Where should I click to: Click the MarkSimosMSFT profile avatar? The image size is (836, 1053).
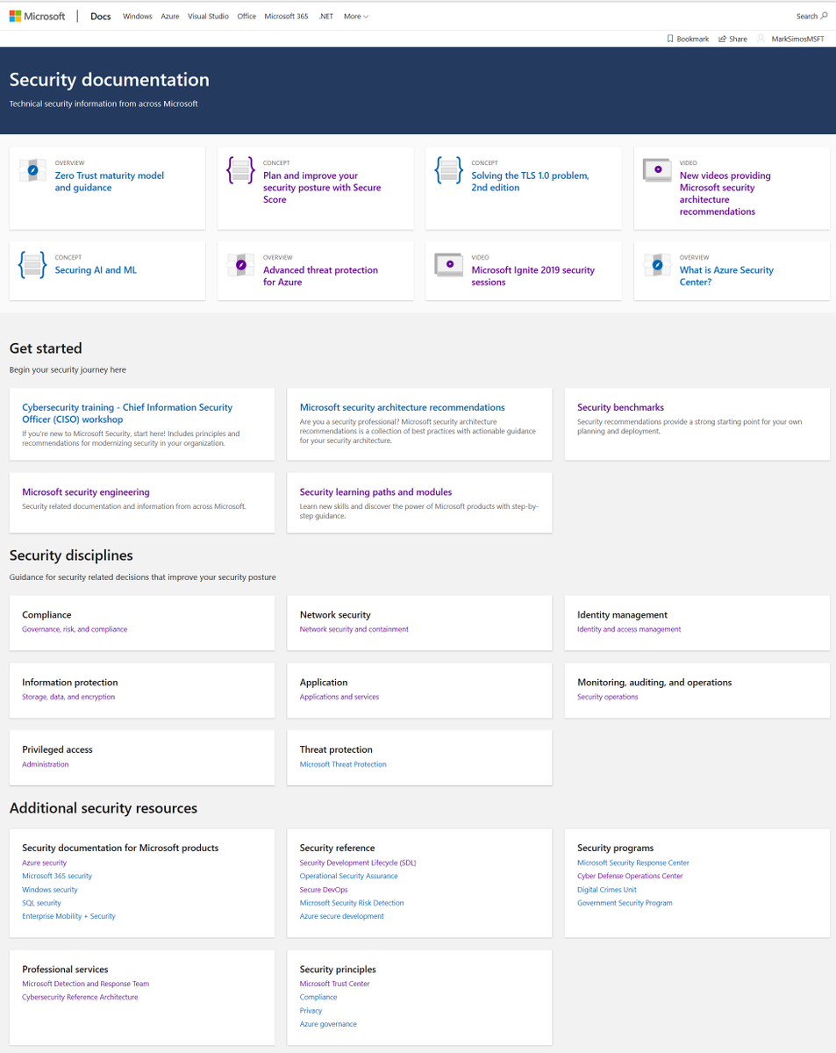[761, 39]
